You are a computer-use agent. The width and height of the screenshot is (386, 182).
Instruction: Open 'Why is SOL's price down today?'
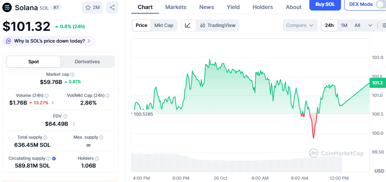click(49, 41)
